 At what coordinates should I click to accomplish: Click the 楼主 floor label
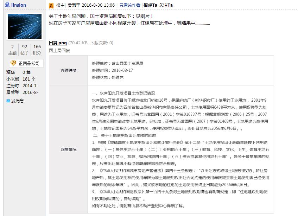60,5
